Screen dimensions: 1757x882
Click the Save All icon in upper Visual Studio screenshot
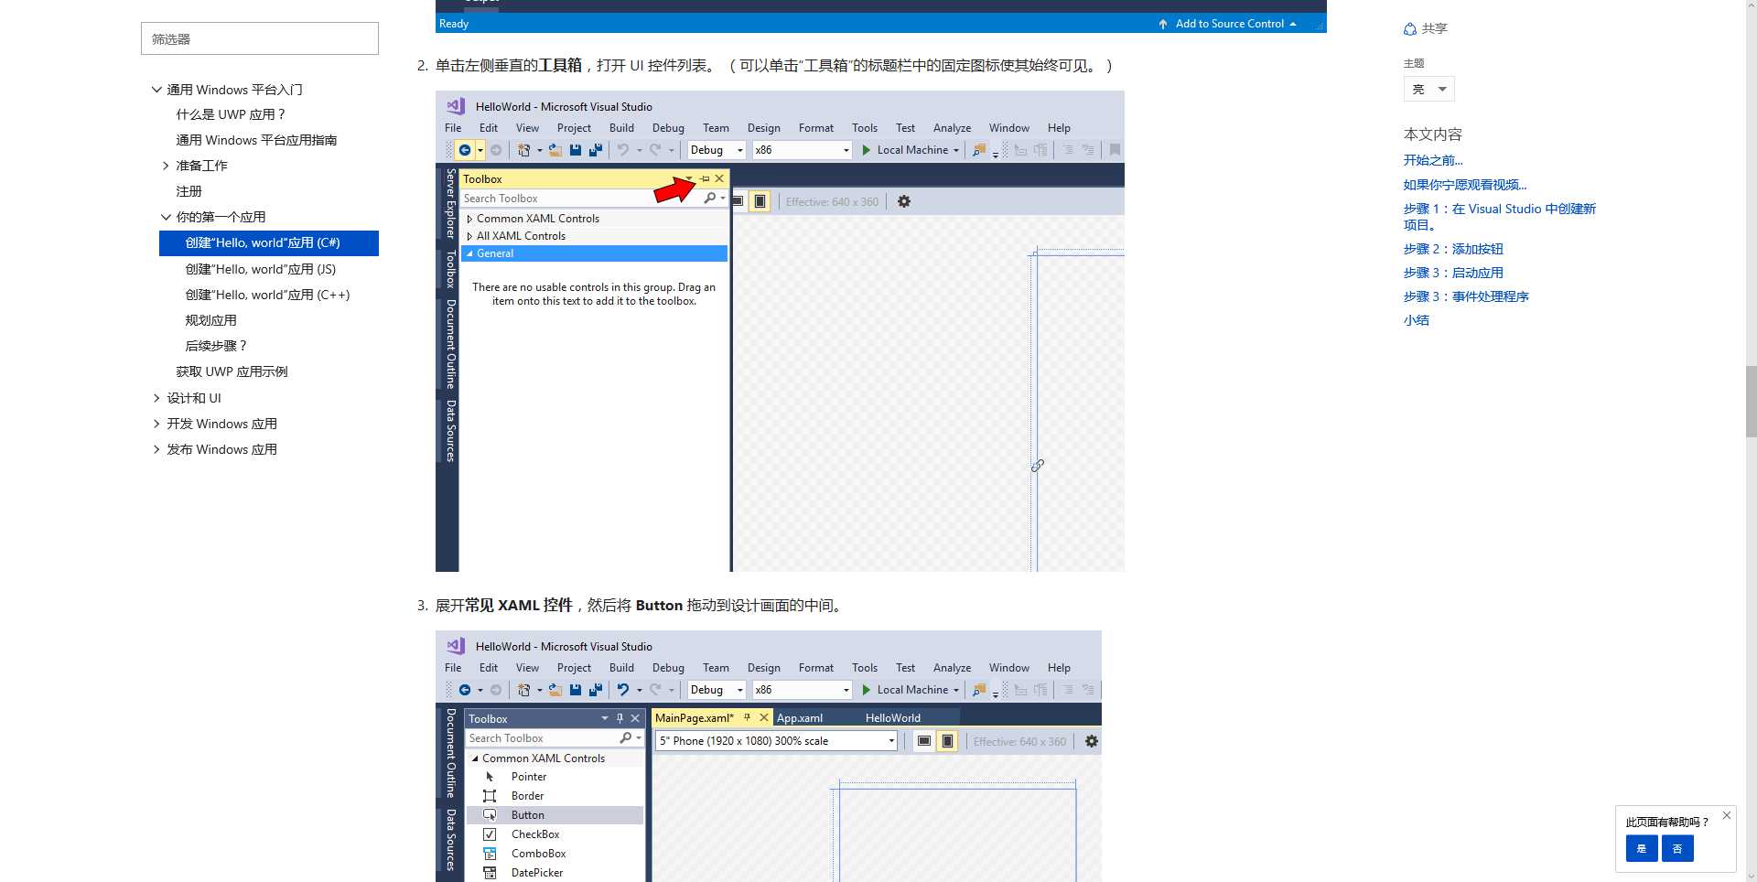[x=595, y=150]
